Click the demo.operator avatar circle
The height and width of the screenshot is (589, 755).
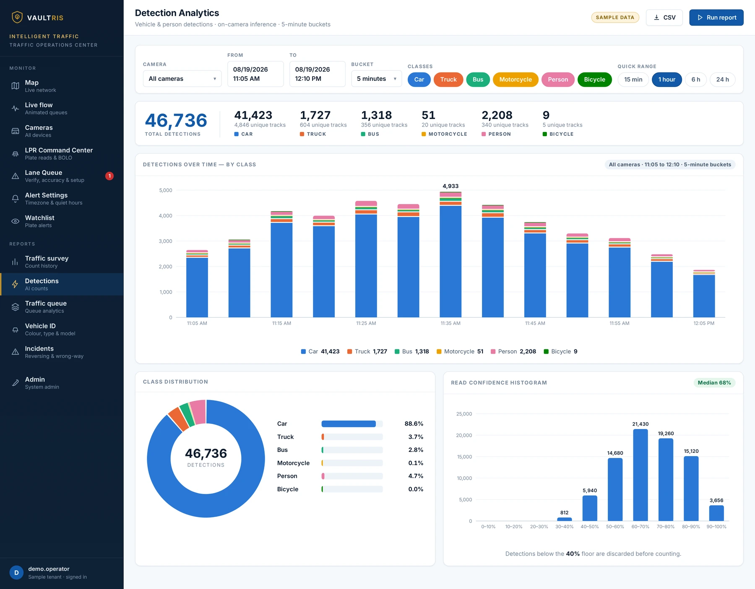tap(16, 573)
